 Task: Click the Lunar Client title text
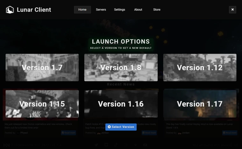[x=34, y=10]
